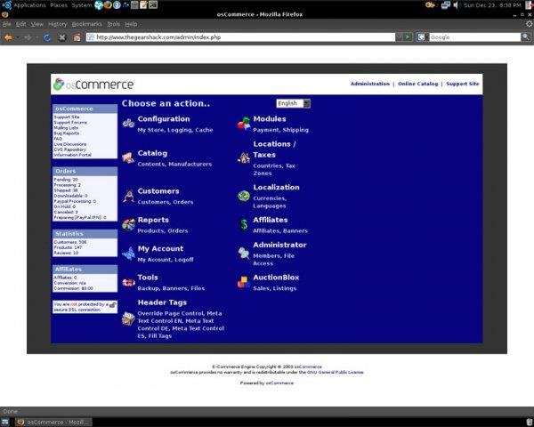Click the Firefox forward arrow button
534x427 pixels.
tap(28, 37)
